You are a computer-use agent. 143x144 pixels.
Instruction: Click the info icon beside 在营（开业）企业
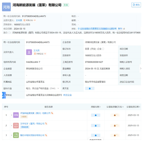tap(103, 49)
